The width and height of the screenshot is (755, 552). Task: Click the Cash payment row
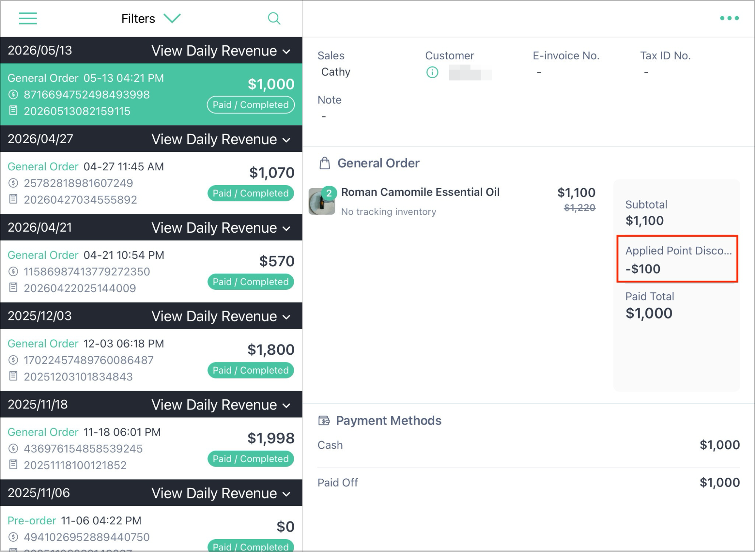pyautogui.click(x=528, y=445)
